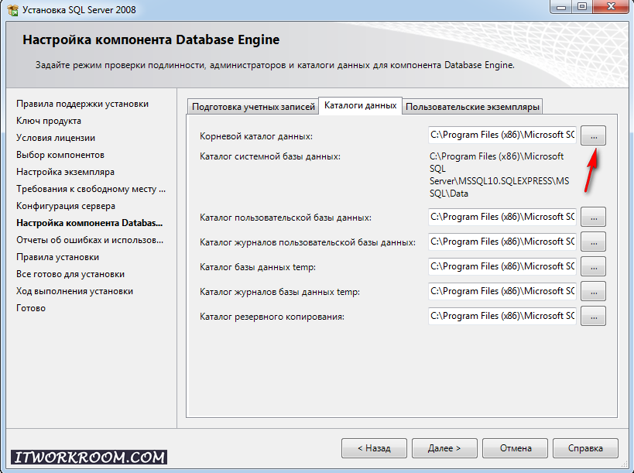
Task: Select the Ключ продукта step
Action: point(49,121)
